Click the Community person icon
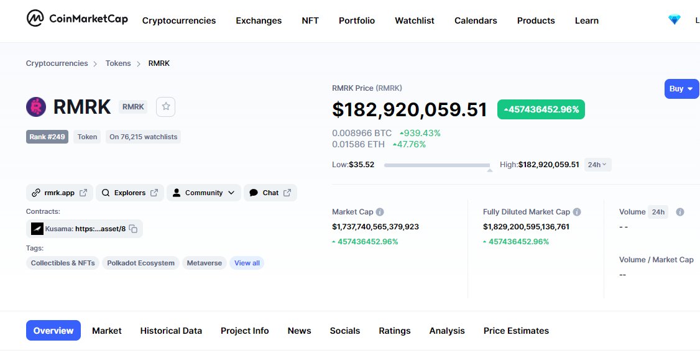The height and width of the screenshot is (358, 700). pos(177,193)
